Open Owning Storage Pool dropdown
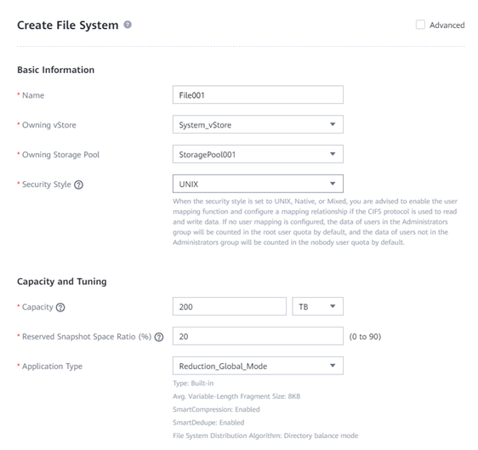 pos(258,154)
